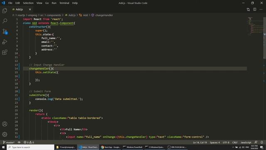Screen dimensions: 266x150
Task: Click the vertical editor scrollbar
Action: point(264,38)
